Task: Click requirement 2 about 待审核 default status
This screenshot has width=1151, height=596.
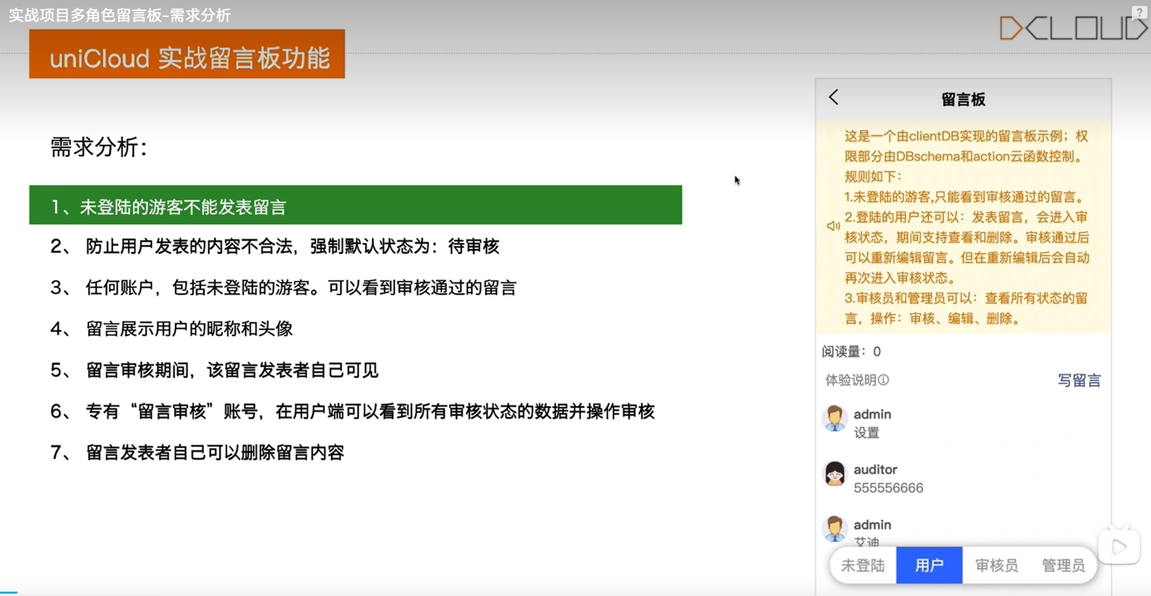Action: pos(275,247)
